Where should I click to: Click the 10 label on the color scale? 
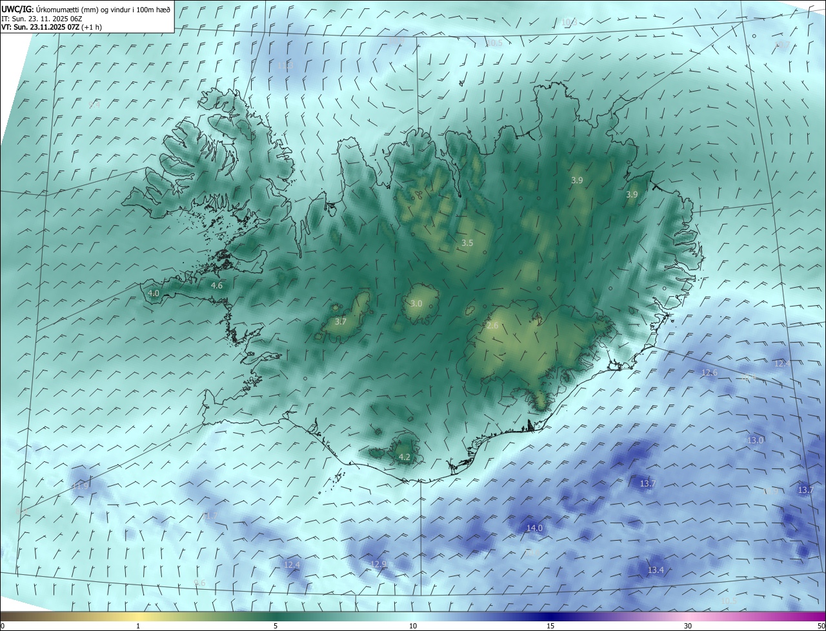pos(413,626)
